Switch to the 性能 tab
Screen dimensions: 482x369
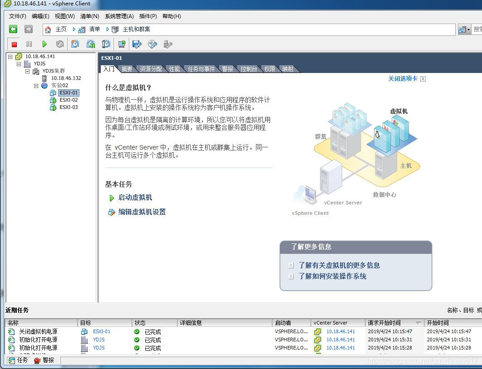(x=174, y=69)
